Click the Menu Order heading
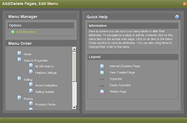This screenshot has width=187, height=123. 20,43
